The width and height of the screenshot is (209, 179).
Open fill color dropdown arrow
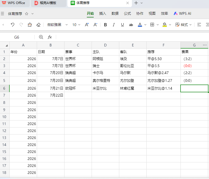tap(170, 25)
